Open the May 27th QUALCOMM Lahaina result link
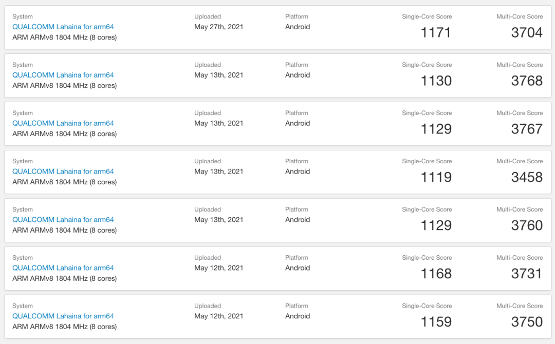 pos(63,27)
